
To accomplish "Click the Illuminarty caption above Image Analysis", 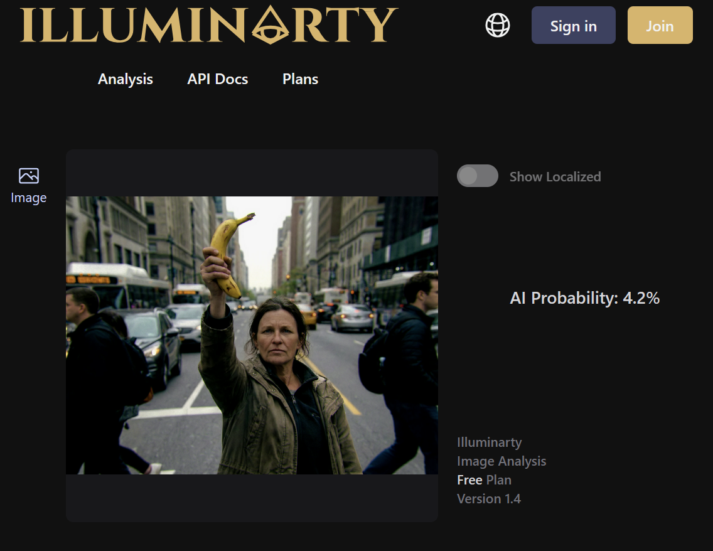I will pyautogui.click(x=490, y=442).
